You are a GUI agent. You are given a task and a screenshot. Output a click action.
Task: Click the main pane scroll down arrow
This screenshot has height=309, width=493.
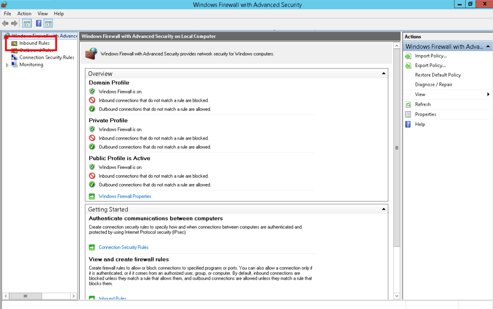[397, 296]
